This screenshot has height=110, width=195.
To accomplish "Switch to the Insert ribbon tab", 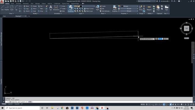I will pyautogui.click(x=12, y=3).
